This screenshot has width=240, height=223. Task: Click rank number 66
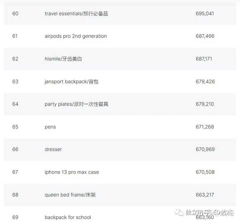coord(15,149)
